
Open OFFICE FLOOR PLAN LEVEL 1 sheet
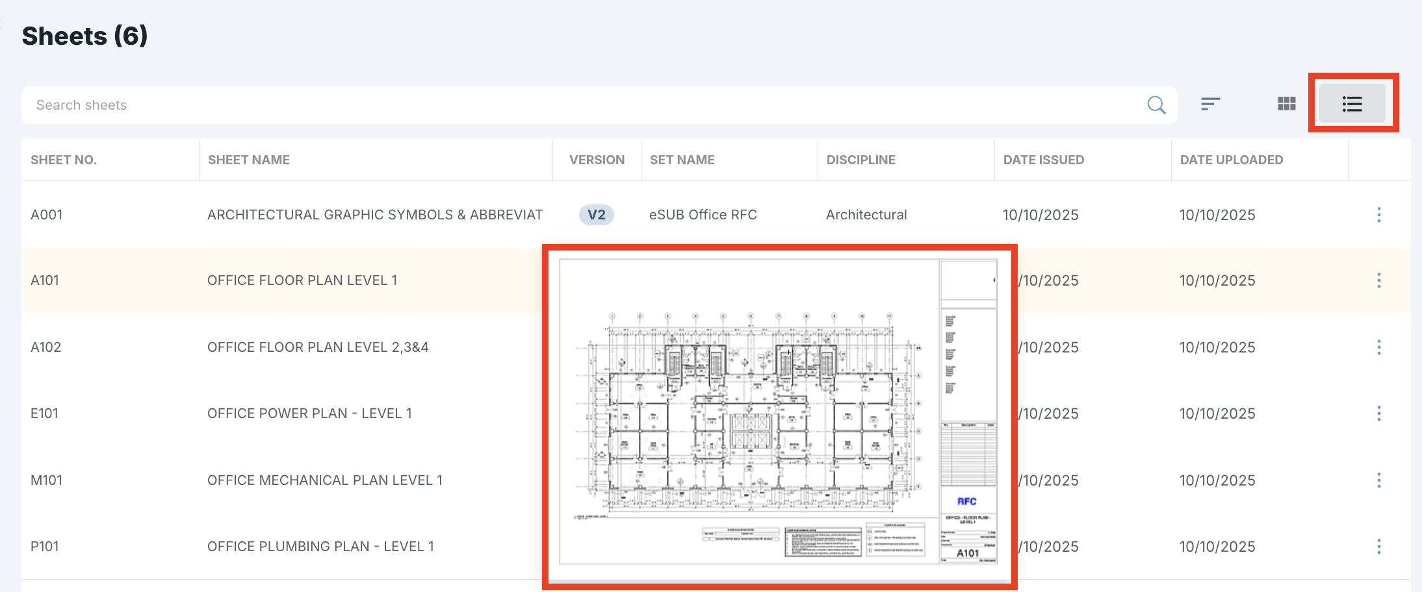(x=302, y=280)
